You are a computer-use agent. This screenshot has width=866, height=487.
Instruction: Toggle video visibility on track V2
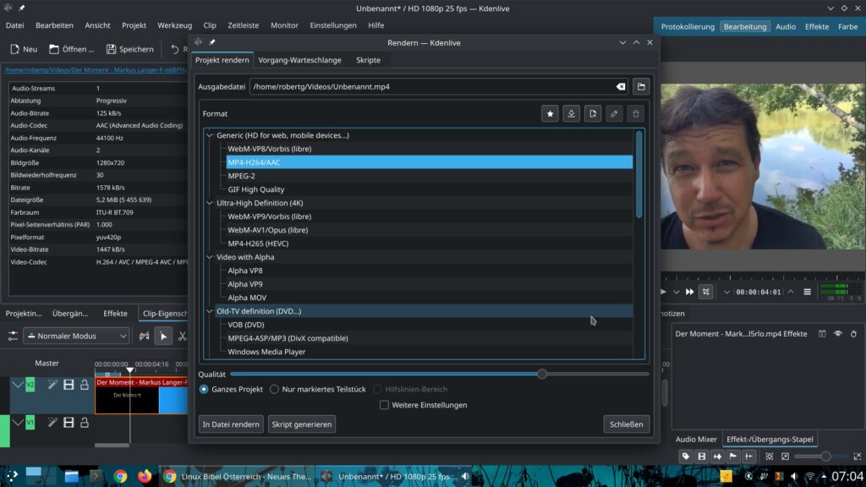tap(69, 385)
